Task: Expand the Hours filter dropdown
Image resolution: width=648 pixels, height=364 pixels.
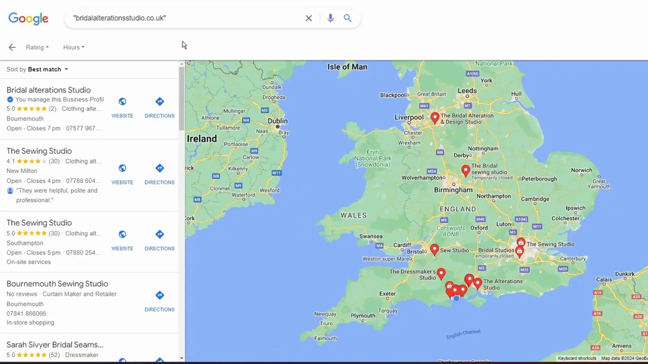Action: pyautogui.click(x=74, y=47)
